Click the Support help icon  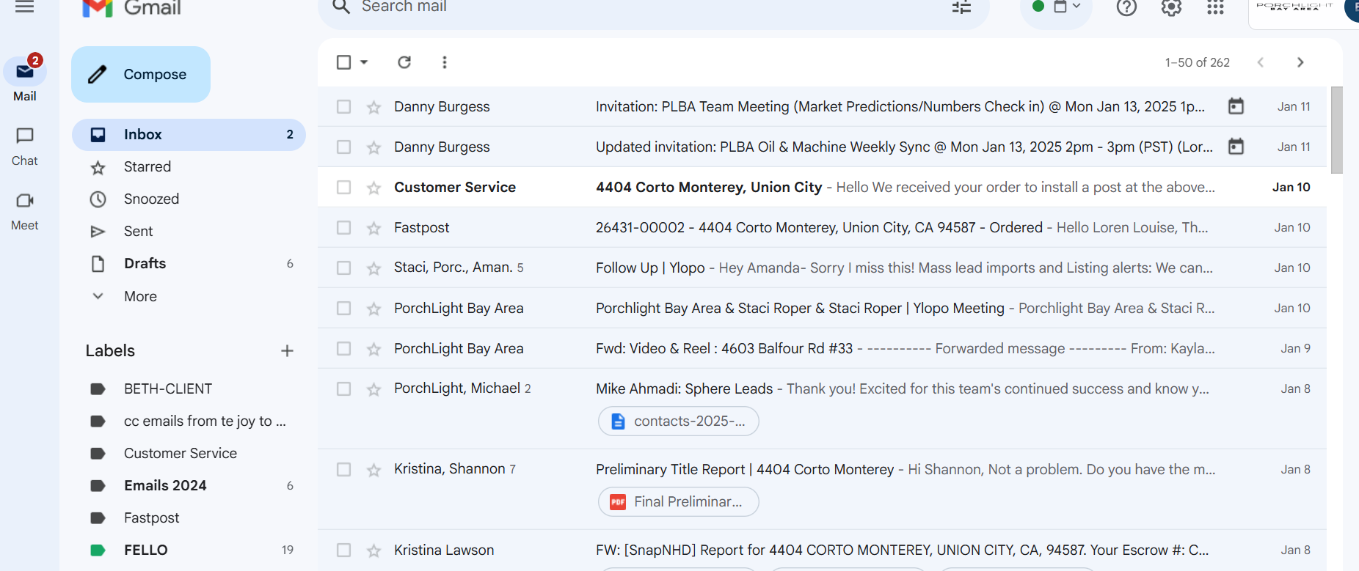click(1126, 7)
